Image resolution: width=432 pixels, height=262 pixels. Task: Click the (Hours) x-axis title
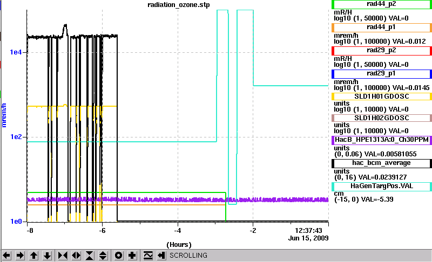[x=179, y=245]
